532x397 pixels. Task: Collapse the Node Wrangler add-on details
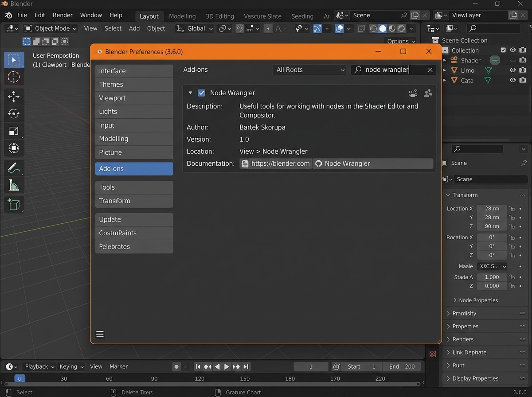click(x=190, y=93)
